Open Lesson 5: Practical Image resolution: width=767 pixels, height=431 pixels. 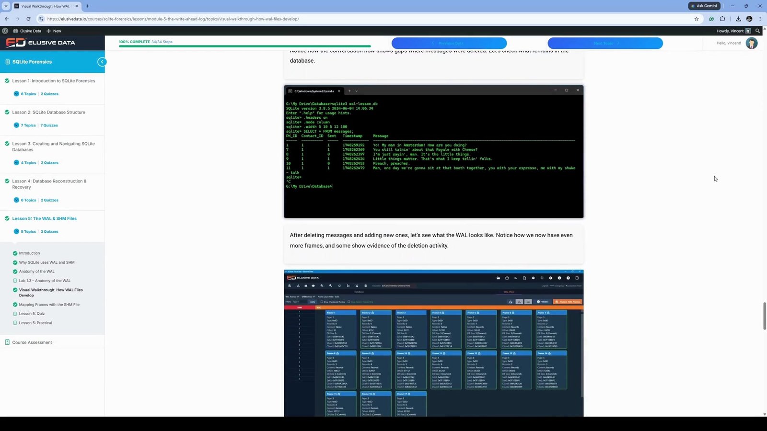click(35, 323)
